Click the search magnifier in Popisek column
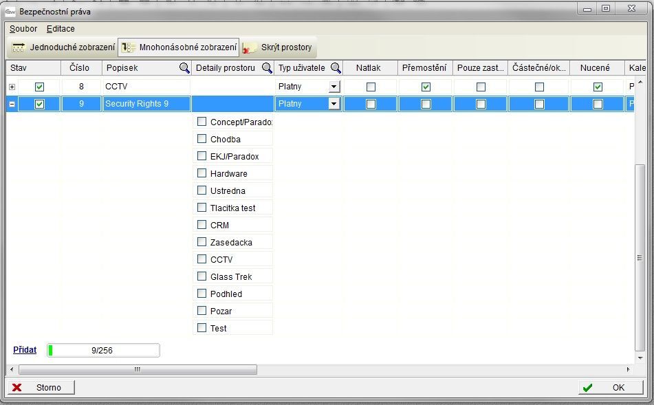Image resolution: width=654 pixels, height=405 pixels. 184,68
